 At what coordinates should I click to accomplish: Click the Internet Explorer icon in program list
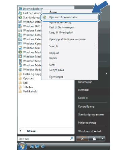pos(20,8)
